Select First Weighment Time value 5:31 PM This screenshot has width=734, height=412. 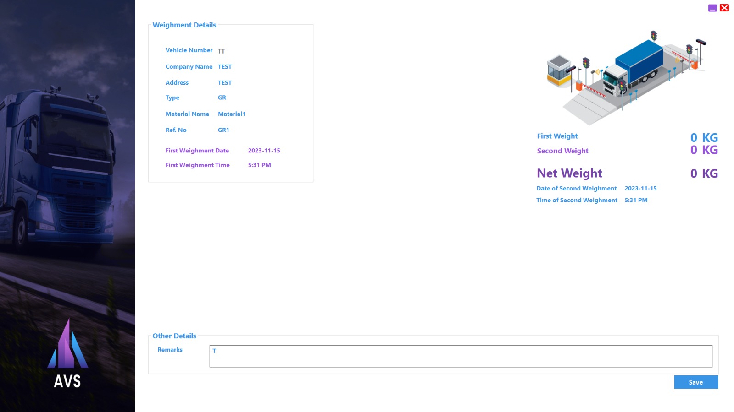(x=260, y=165)
